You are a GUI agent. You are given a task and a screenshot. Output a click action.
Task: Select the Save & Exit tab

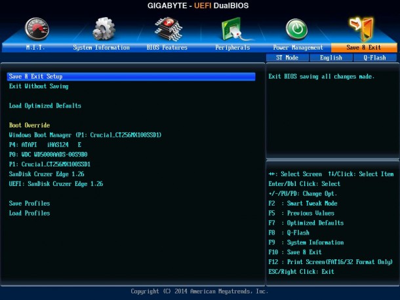pos(364,48)
